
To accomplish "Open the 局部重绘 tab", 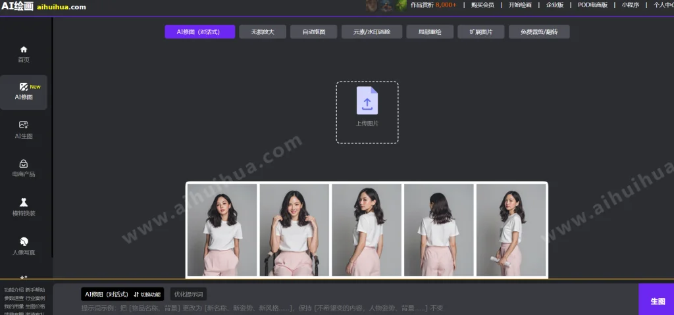I will 429,32.
